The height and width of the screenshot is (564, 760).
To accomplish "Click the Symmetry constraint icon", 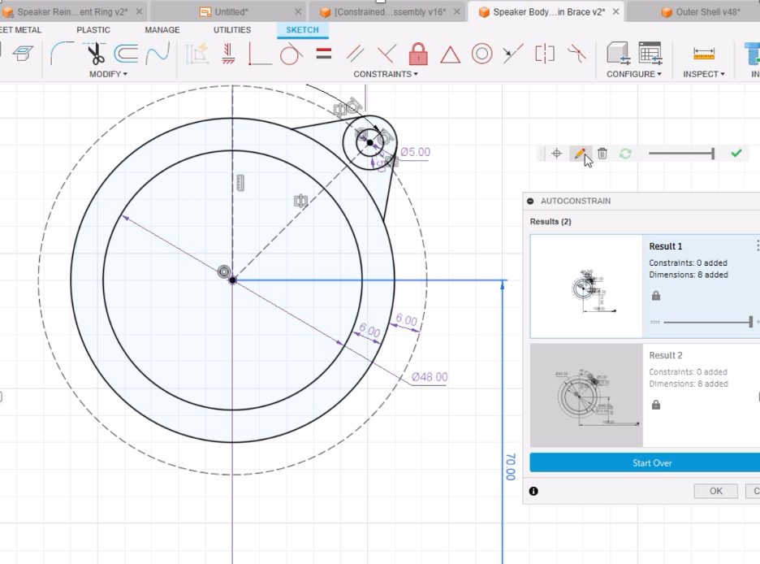I will click(x=545, y=54).
